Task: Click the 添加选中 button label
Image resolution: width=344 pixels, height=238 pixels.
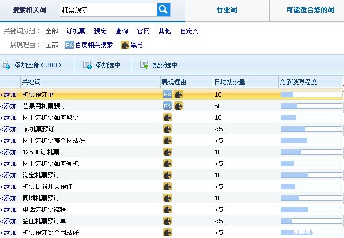Action: [108, 65]
